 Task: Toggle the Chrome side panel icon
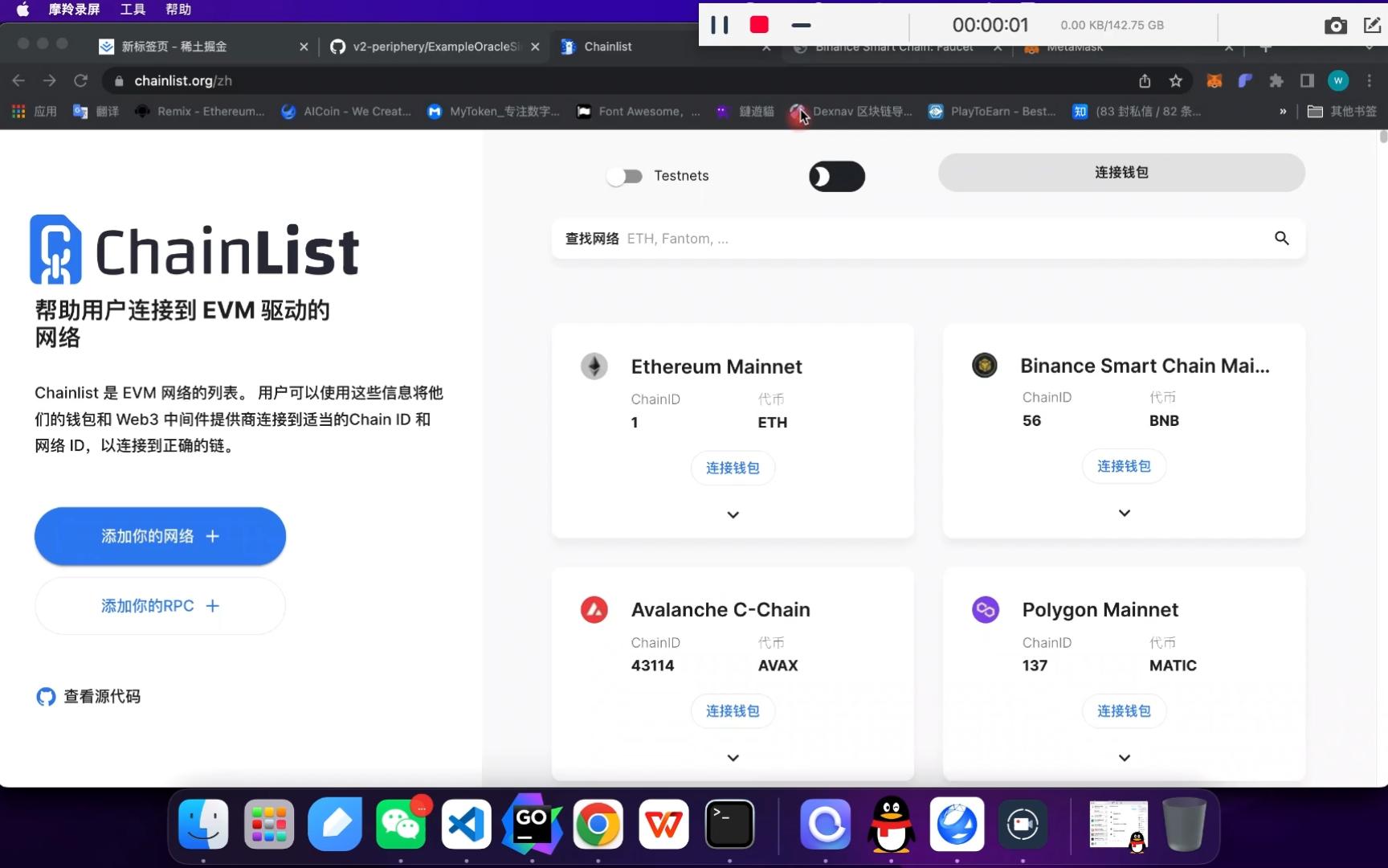pyautogui.click(x=1307, y=80)
